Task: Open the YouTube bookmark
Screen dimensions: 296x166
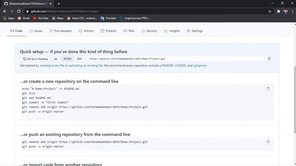Action: pyautogui.click(x=41, y=18)
